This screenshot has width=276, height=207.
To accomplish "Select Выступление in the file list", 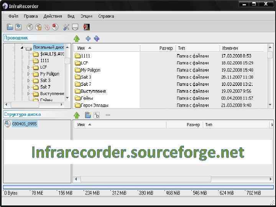I will coord(93,91).
